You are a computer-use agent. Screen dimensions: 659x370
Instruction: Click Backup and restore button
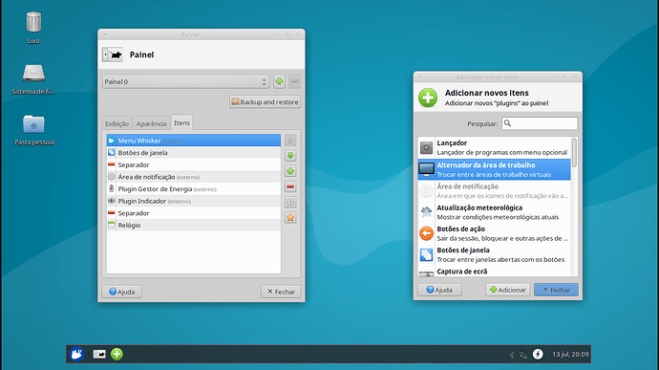(x=265, y=102)
